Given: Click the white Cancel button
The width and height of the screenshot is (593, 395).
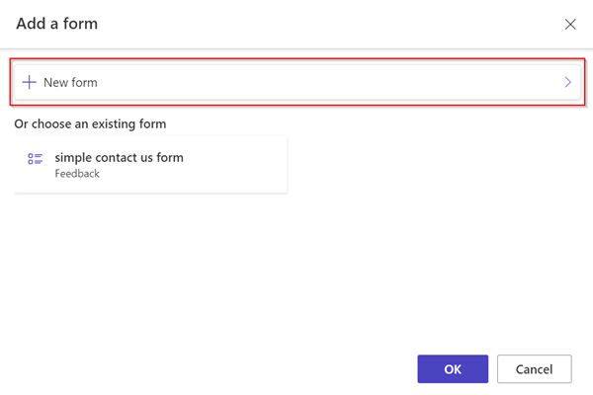Looking at the screenshot, I should [534, 369].
